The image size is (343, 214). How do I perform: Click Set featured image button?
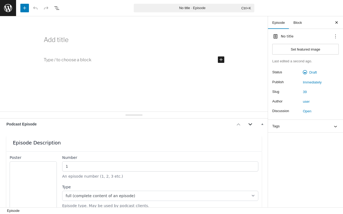point(305,49)
